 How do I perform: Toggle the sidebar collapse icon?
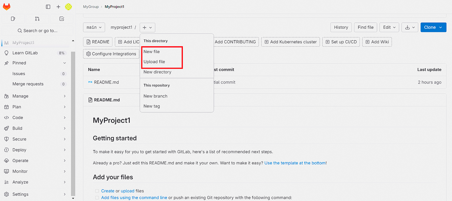tap(48, 7)
